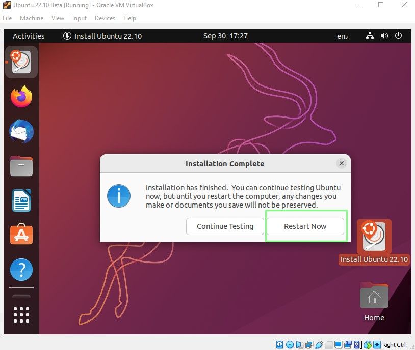Open the en3 keyboard layout menu
The height and width of the screenshot is (350, 415).
[x=342, y=36]
